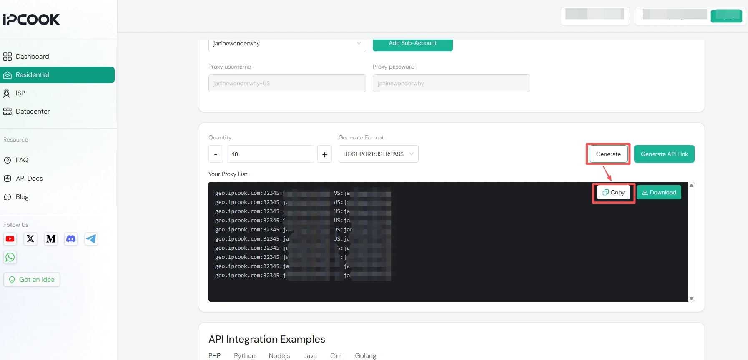Viewport: 748px width, 360px height.
Task: Click the Got an idea button
Action: click(32, 280)
